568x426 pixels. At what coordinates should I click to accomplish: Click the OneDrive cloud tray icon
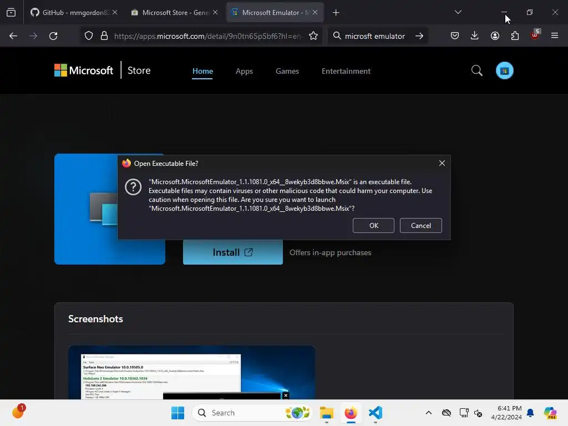tap(447, 413)
